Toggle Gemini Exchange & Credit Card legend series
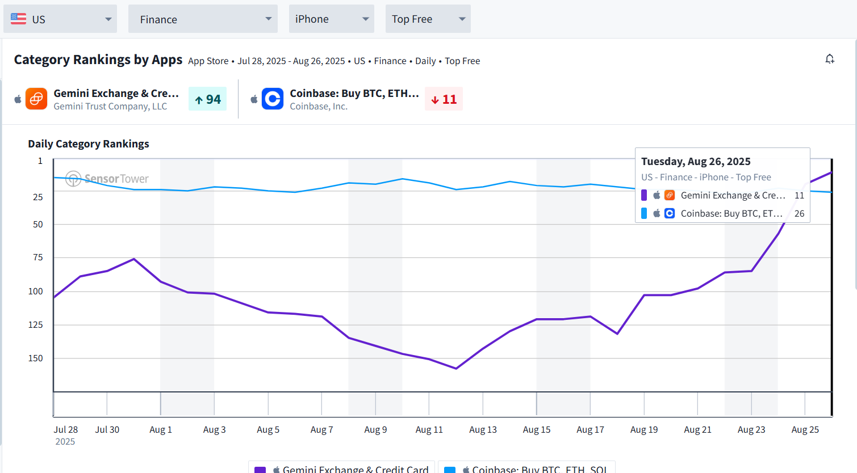 342,467
